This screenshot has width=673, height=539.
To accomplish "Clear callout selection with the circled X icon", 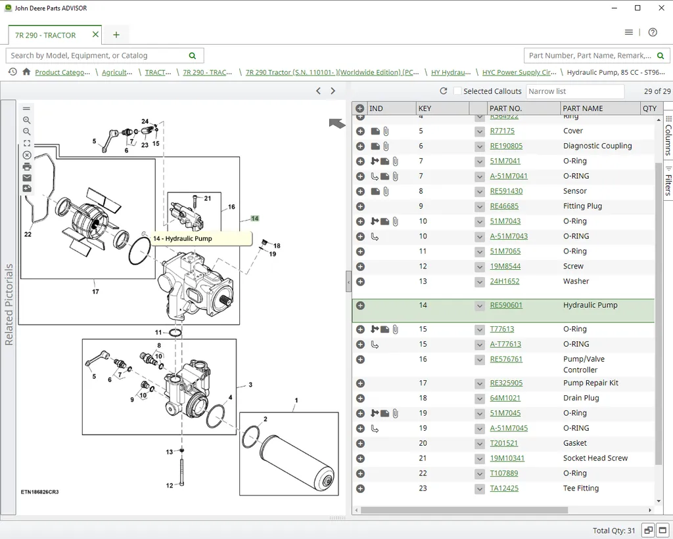I will 26,155.
